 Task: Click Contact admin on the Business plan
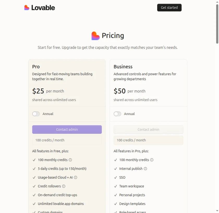tap(148, 129)
